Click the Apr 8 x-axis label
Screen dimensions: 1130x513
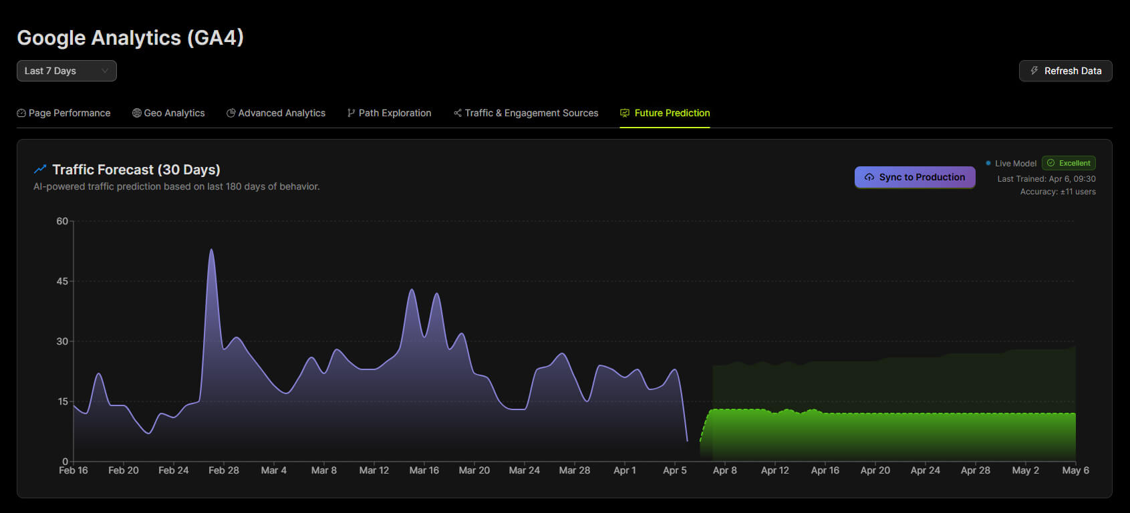(x=725, y=470)
